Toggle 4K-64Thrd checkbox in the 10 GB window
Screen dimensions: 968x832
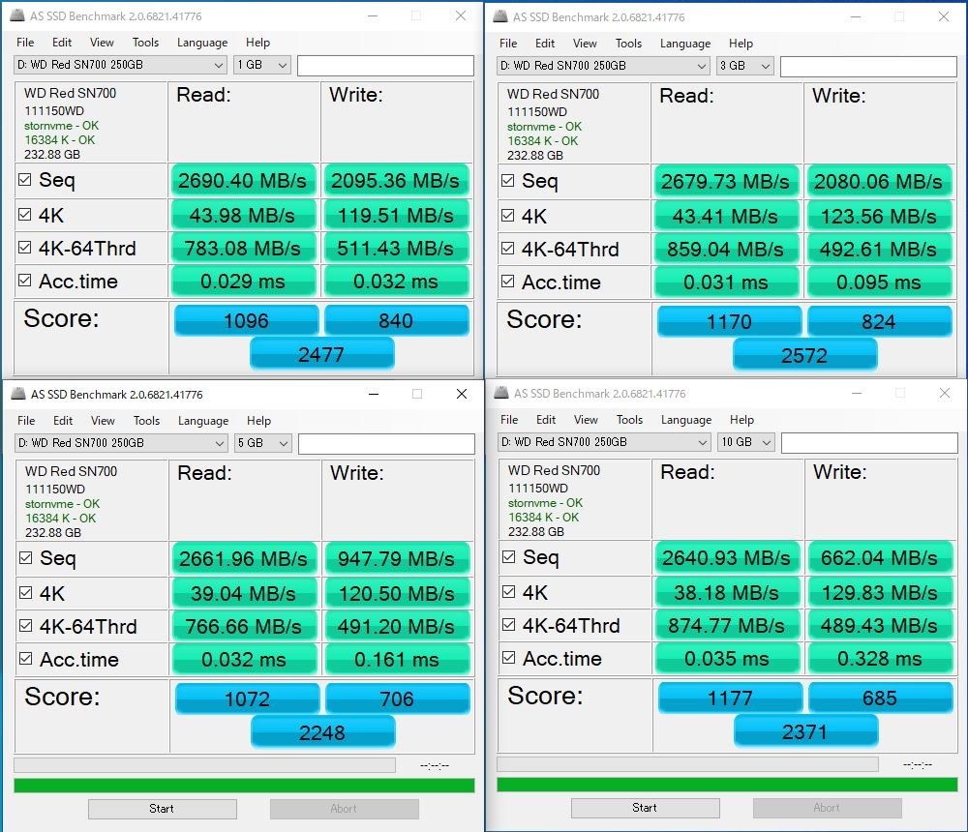pyautogui.click(x=509, y=625)
